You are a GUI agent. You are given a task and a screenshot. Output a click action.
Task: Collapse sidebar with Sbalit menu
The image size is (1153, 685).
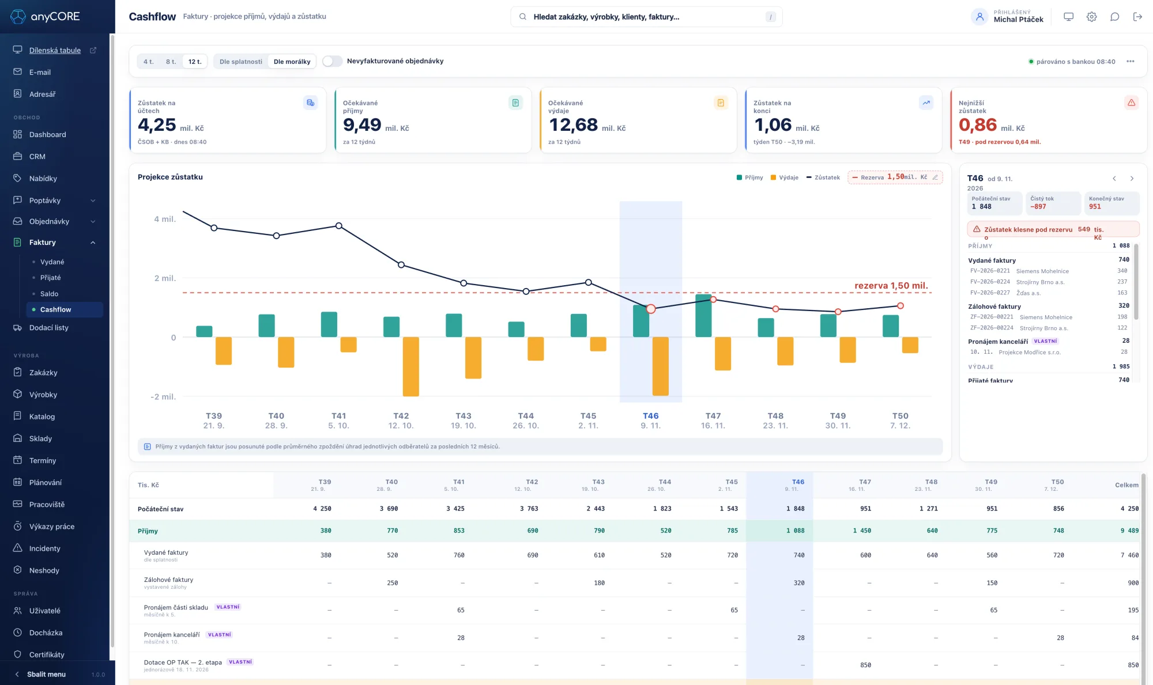click(x=46, y=674)
